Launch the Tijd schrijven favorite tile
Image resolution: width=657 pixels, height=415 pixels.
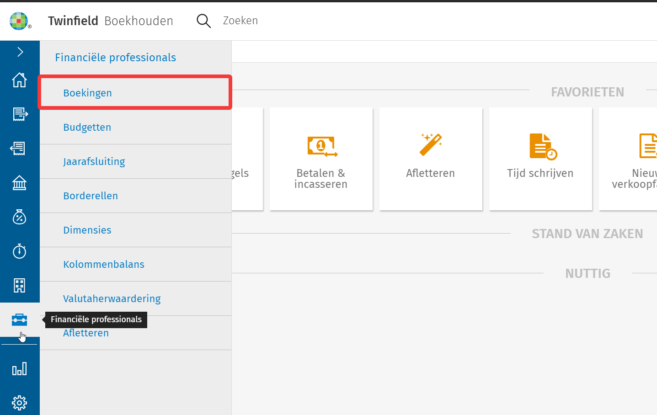pyautogui.click(x=540, y=159)
